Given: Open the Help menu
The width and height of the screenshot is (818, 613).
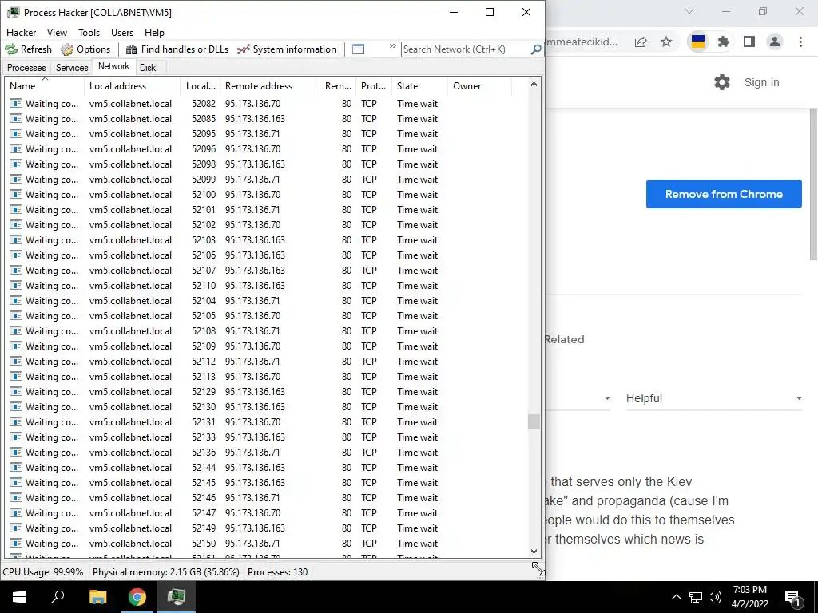Looking at the screenshot, I should [154, 32].
